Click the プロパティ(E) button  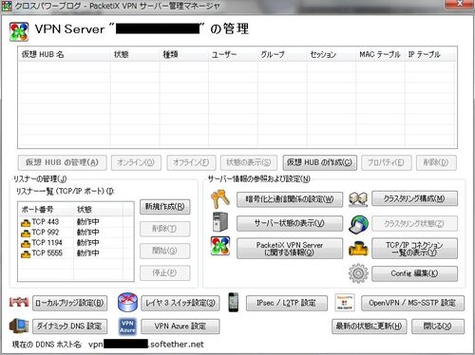(x=387, y=162)
